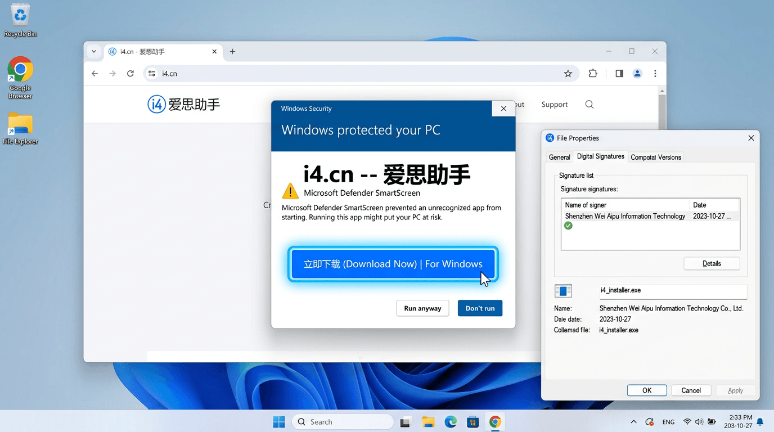The height and width of the screenshot is (432, 774).
Task: Click the Chrome profile avatar icon
Action: click(637, 73)
